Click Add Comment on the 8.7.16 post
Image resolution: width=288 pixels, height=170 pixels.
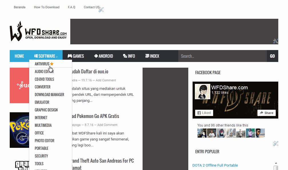[x=107, y=125]
